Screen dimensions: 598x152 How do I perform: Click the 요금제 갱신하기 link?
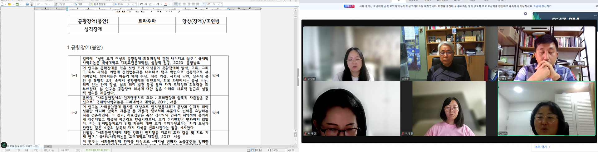pyautogui.click(x=542, y=6)
